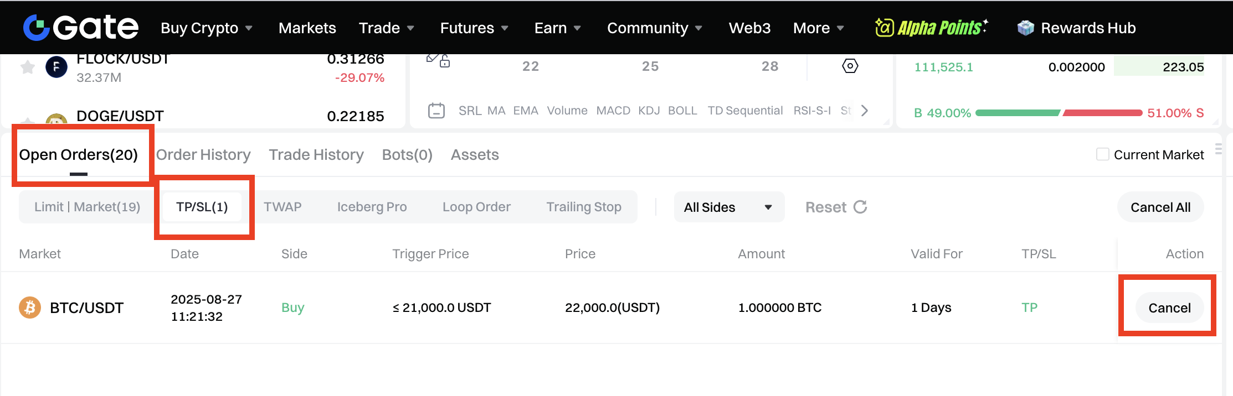Expand the Buy Crypto menu
Image resolution: width=1233 pixels, height=396 pixels.
tap(206, 28)
